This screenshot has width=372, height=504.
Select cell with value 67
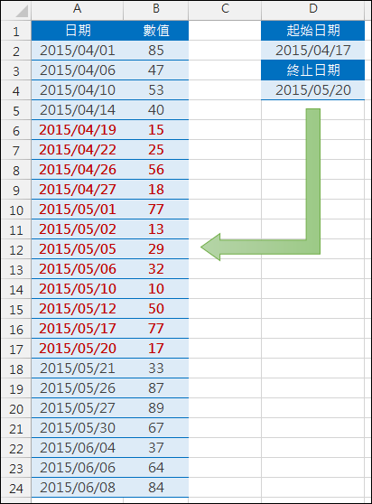156,428
